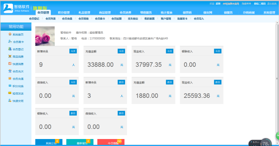Open the 礼品管理 tab
Viewport: 279px width, 146px height.
coord(84,12)
